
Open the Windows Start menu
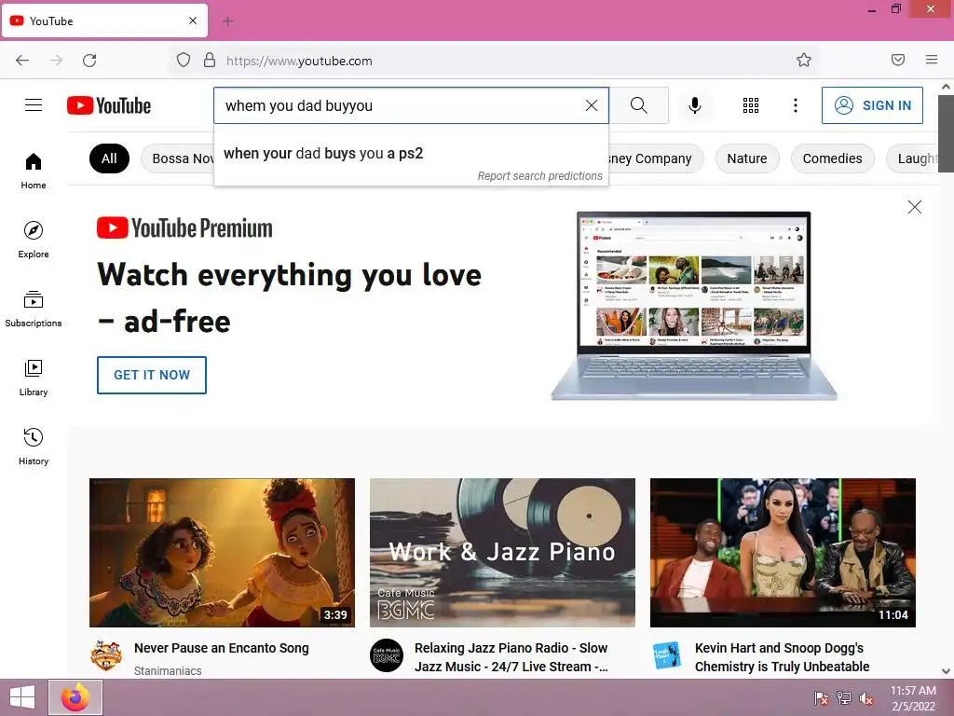click(x=22, y=697)
